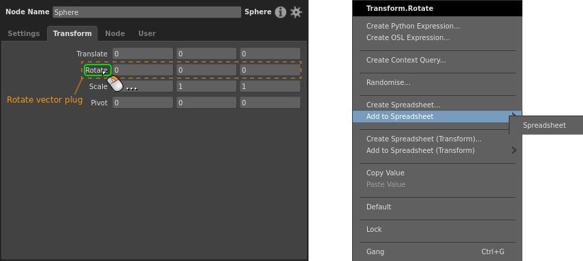Click the Rotate Z value field
This screenshot has width=583, height=261.
coord(270,70)
